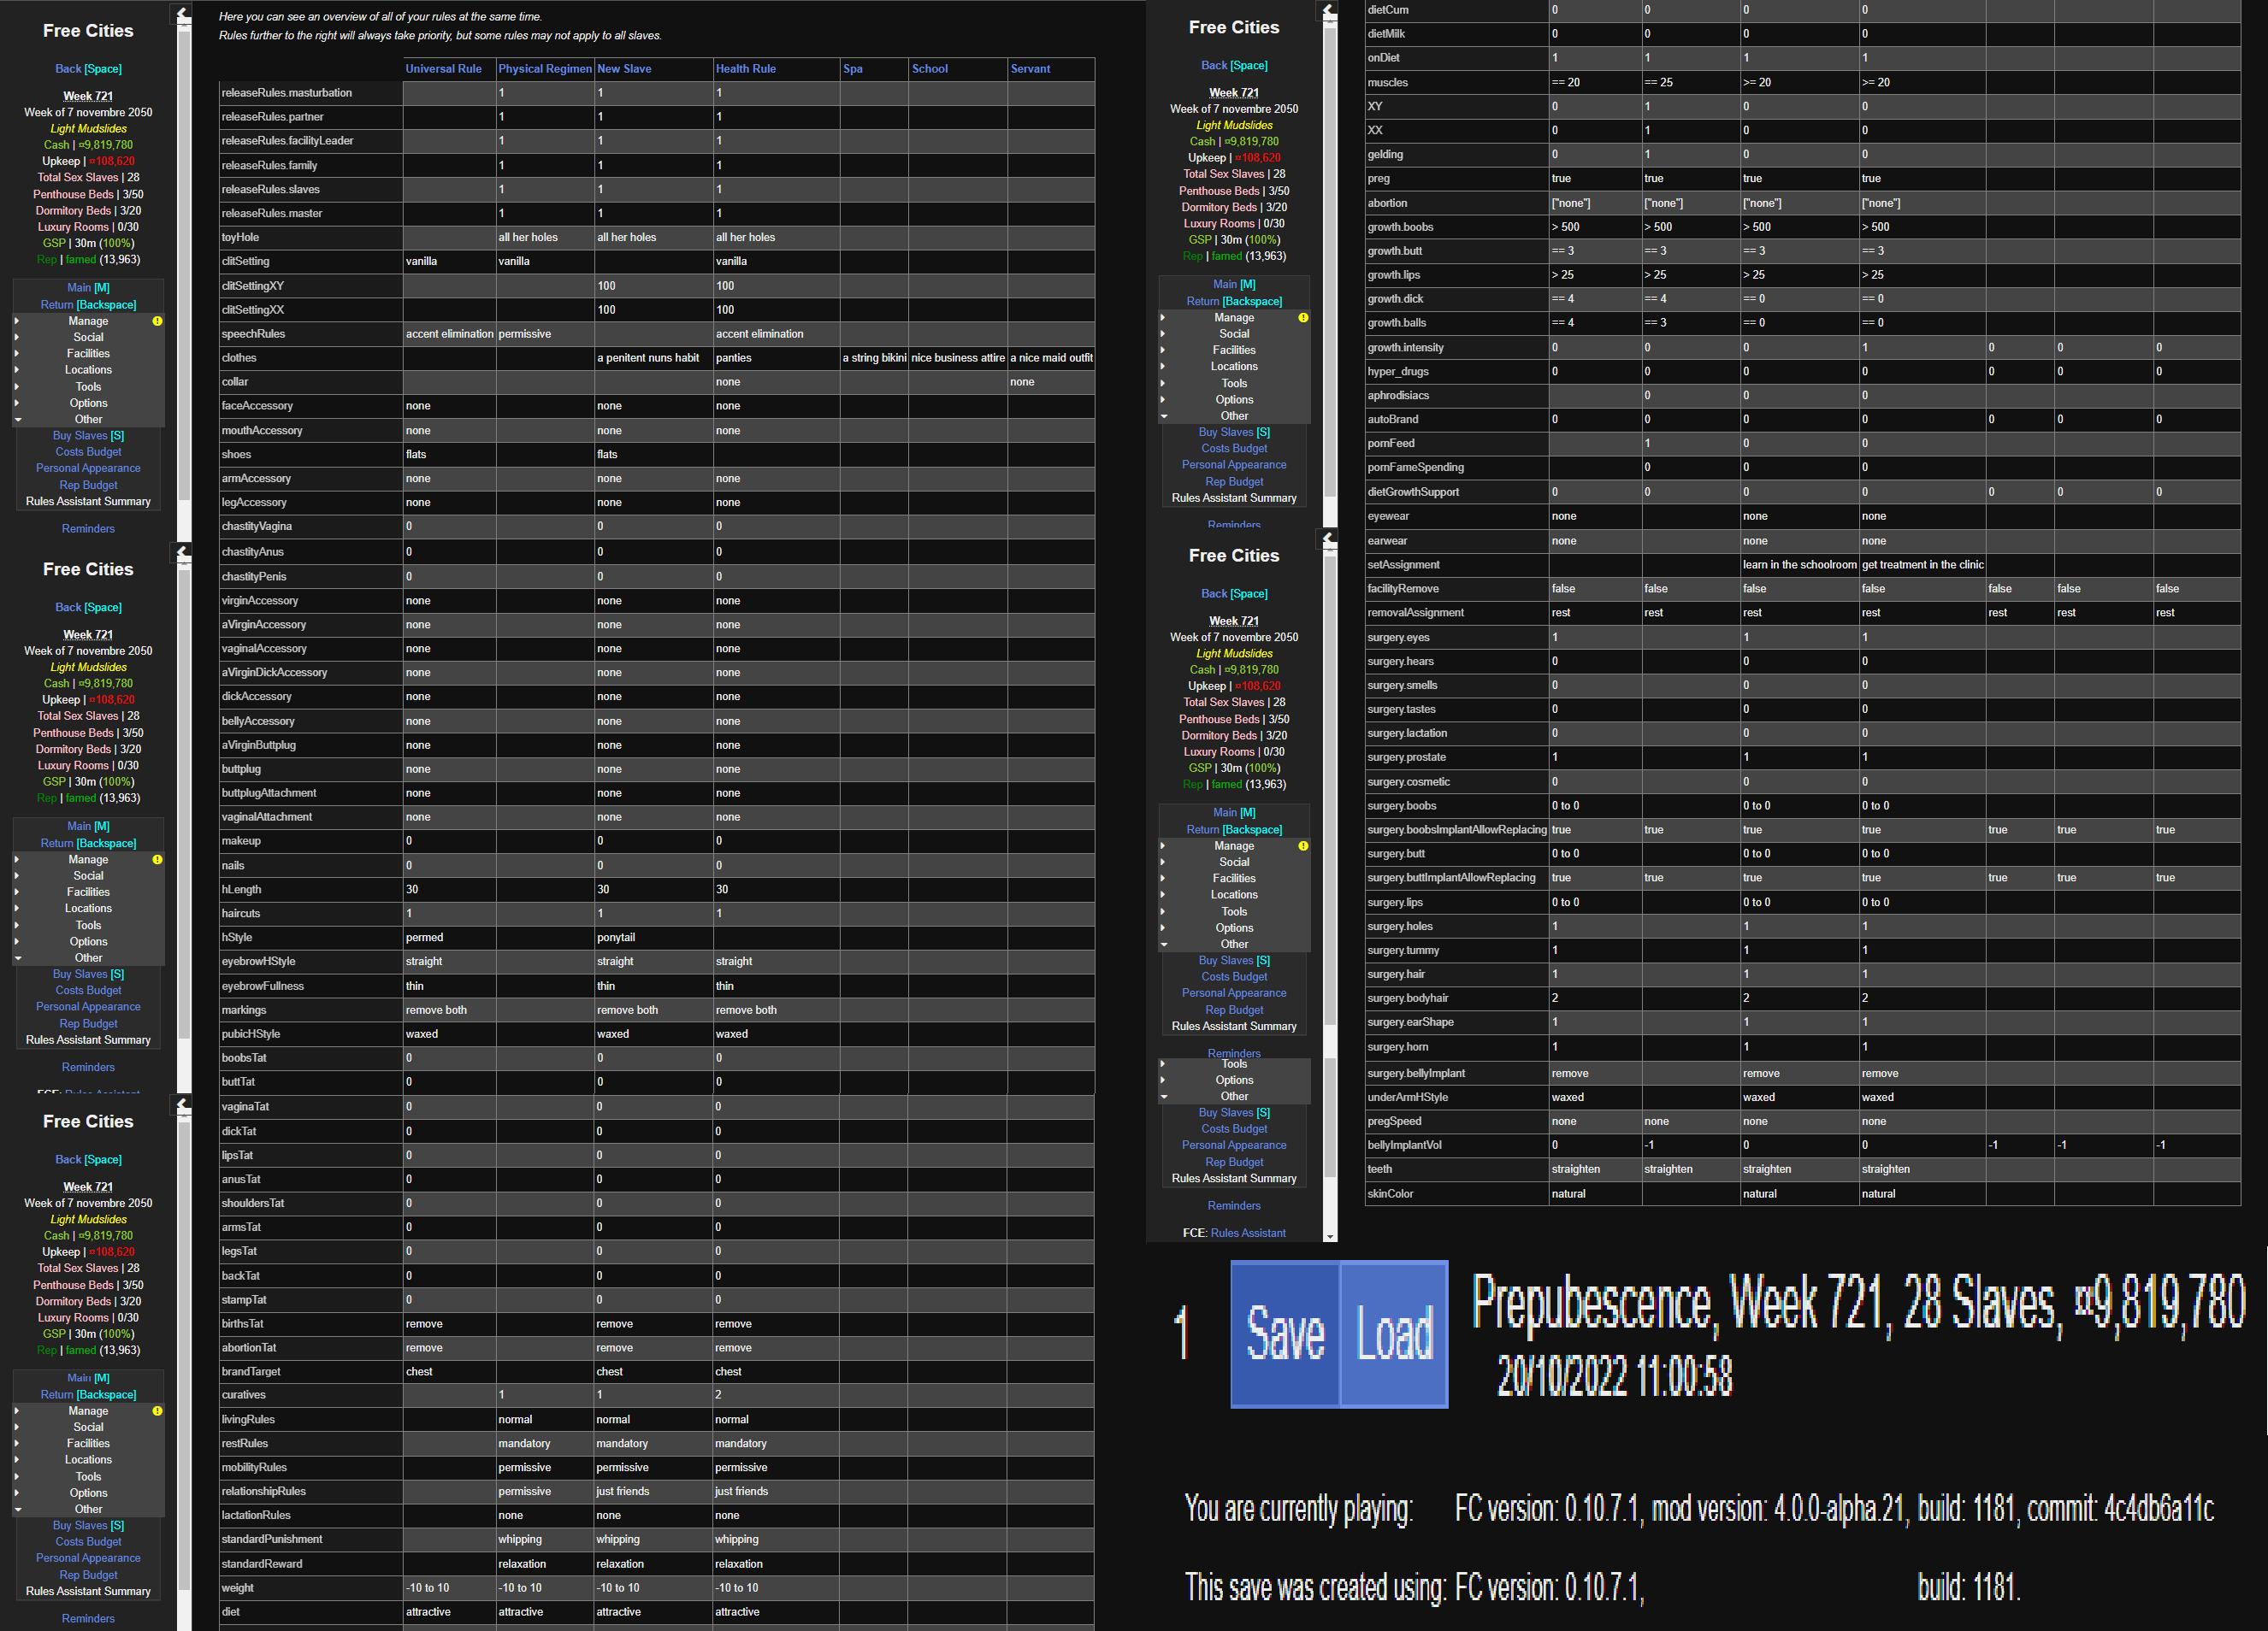Click the yellow exclamation icon in the bottom-left sidebar

pos(157,1411)
